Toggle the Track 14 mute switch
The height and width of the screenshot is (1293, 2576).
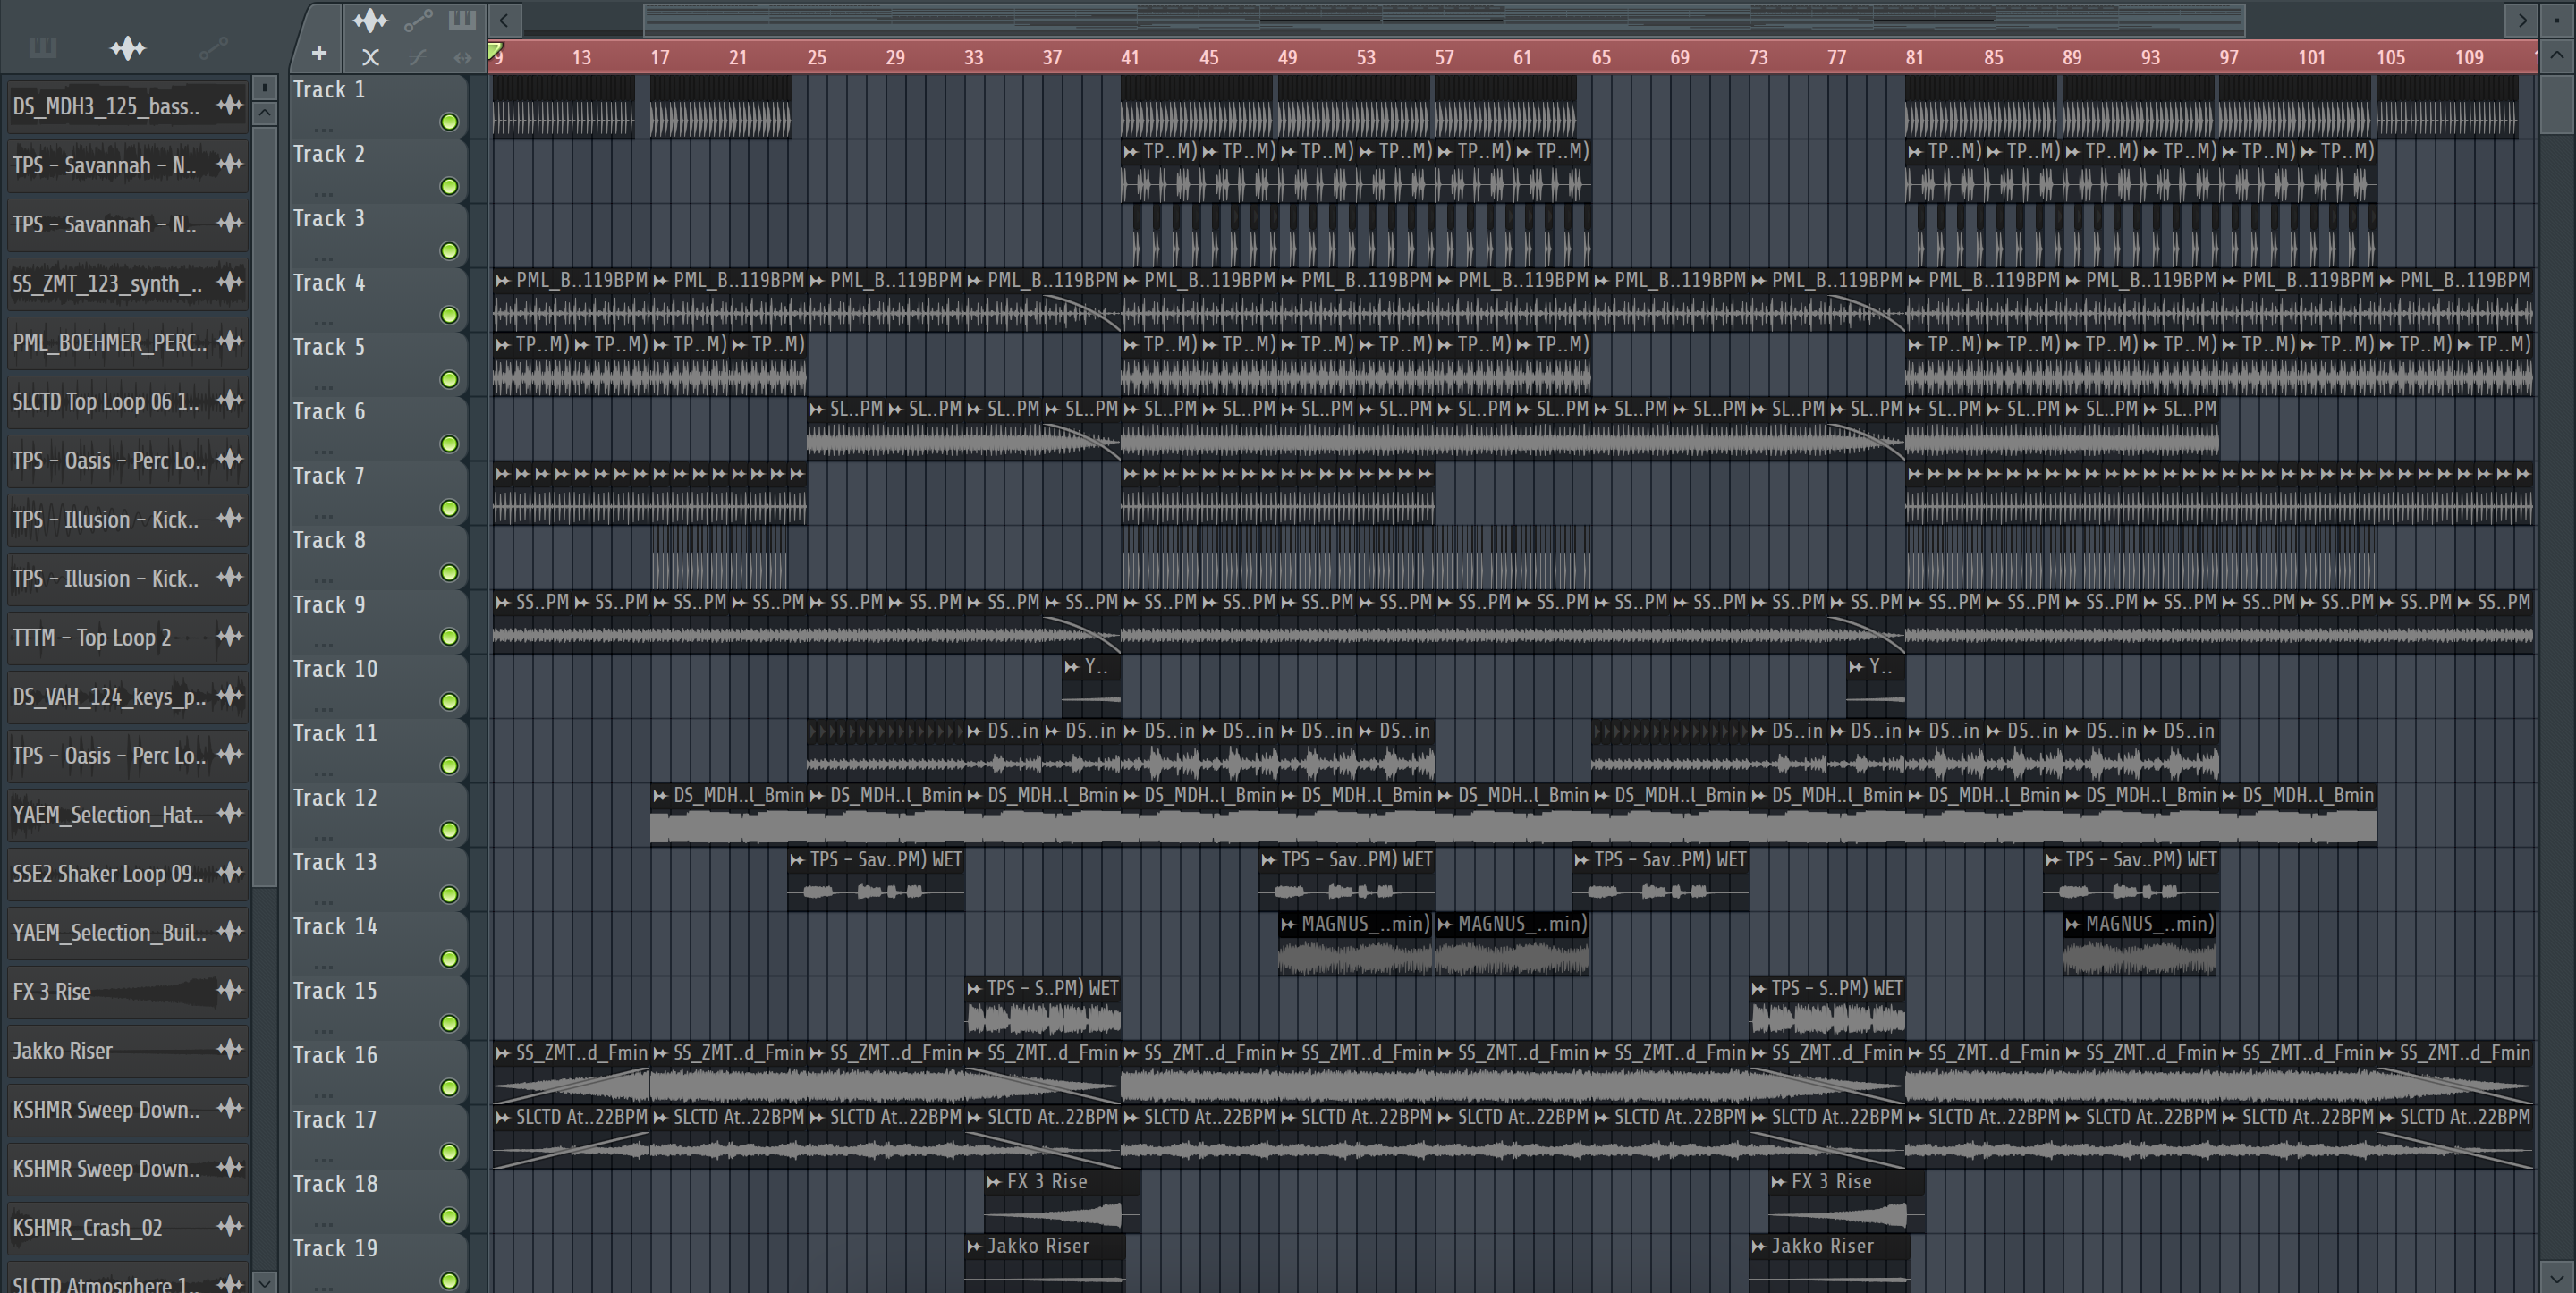(x=449, y=959)
